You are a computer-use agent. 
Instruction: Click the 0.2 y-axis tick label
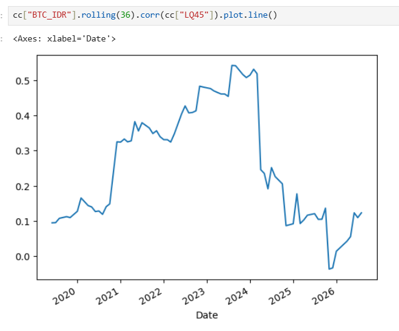tap(23, 187)
